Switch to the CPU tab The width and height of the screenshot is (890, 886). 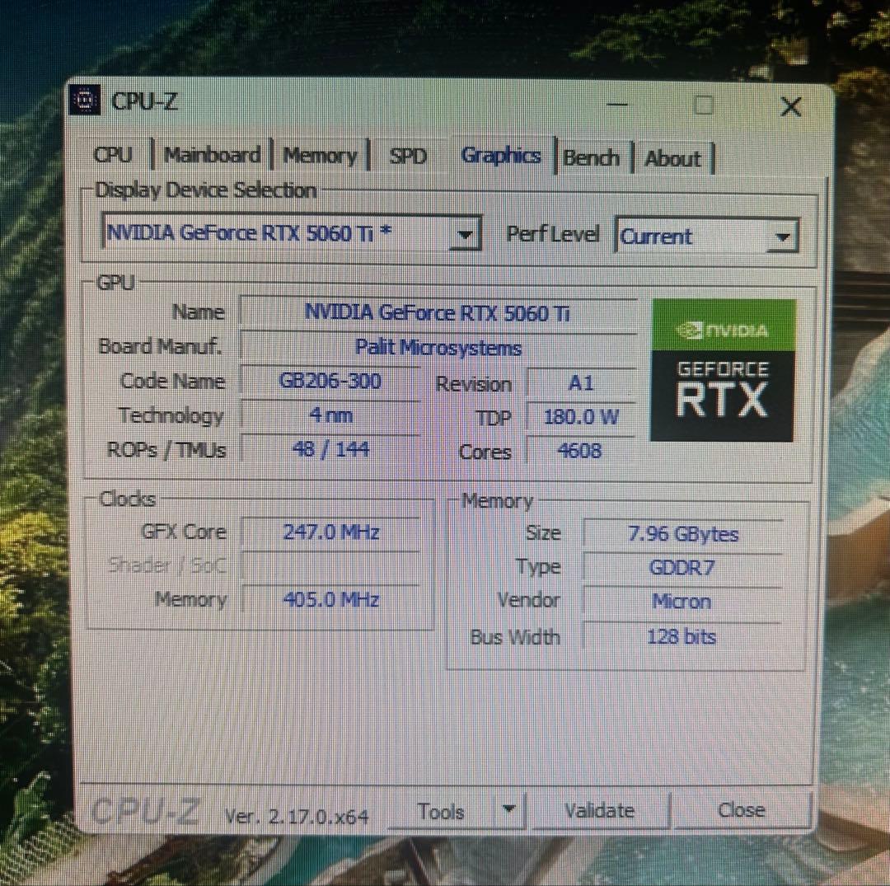click(x=113, y=156)
